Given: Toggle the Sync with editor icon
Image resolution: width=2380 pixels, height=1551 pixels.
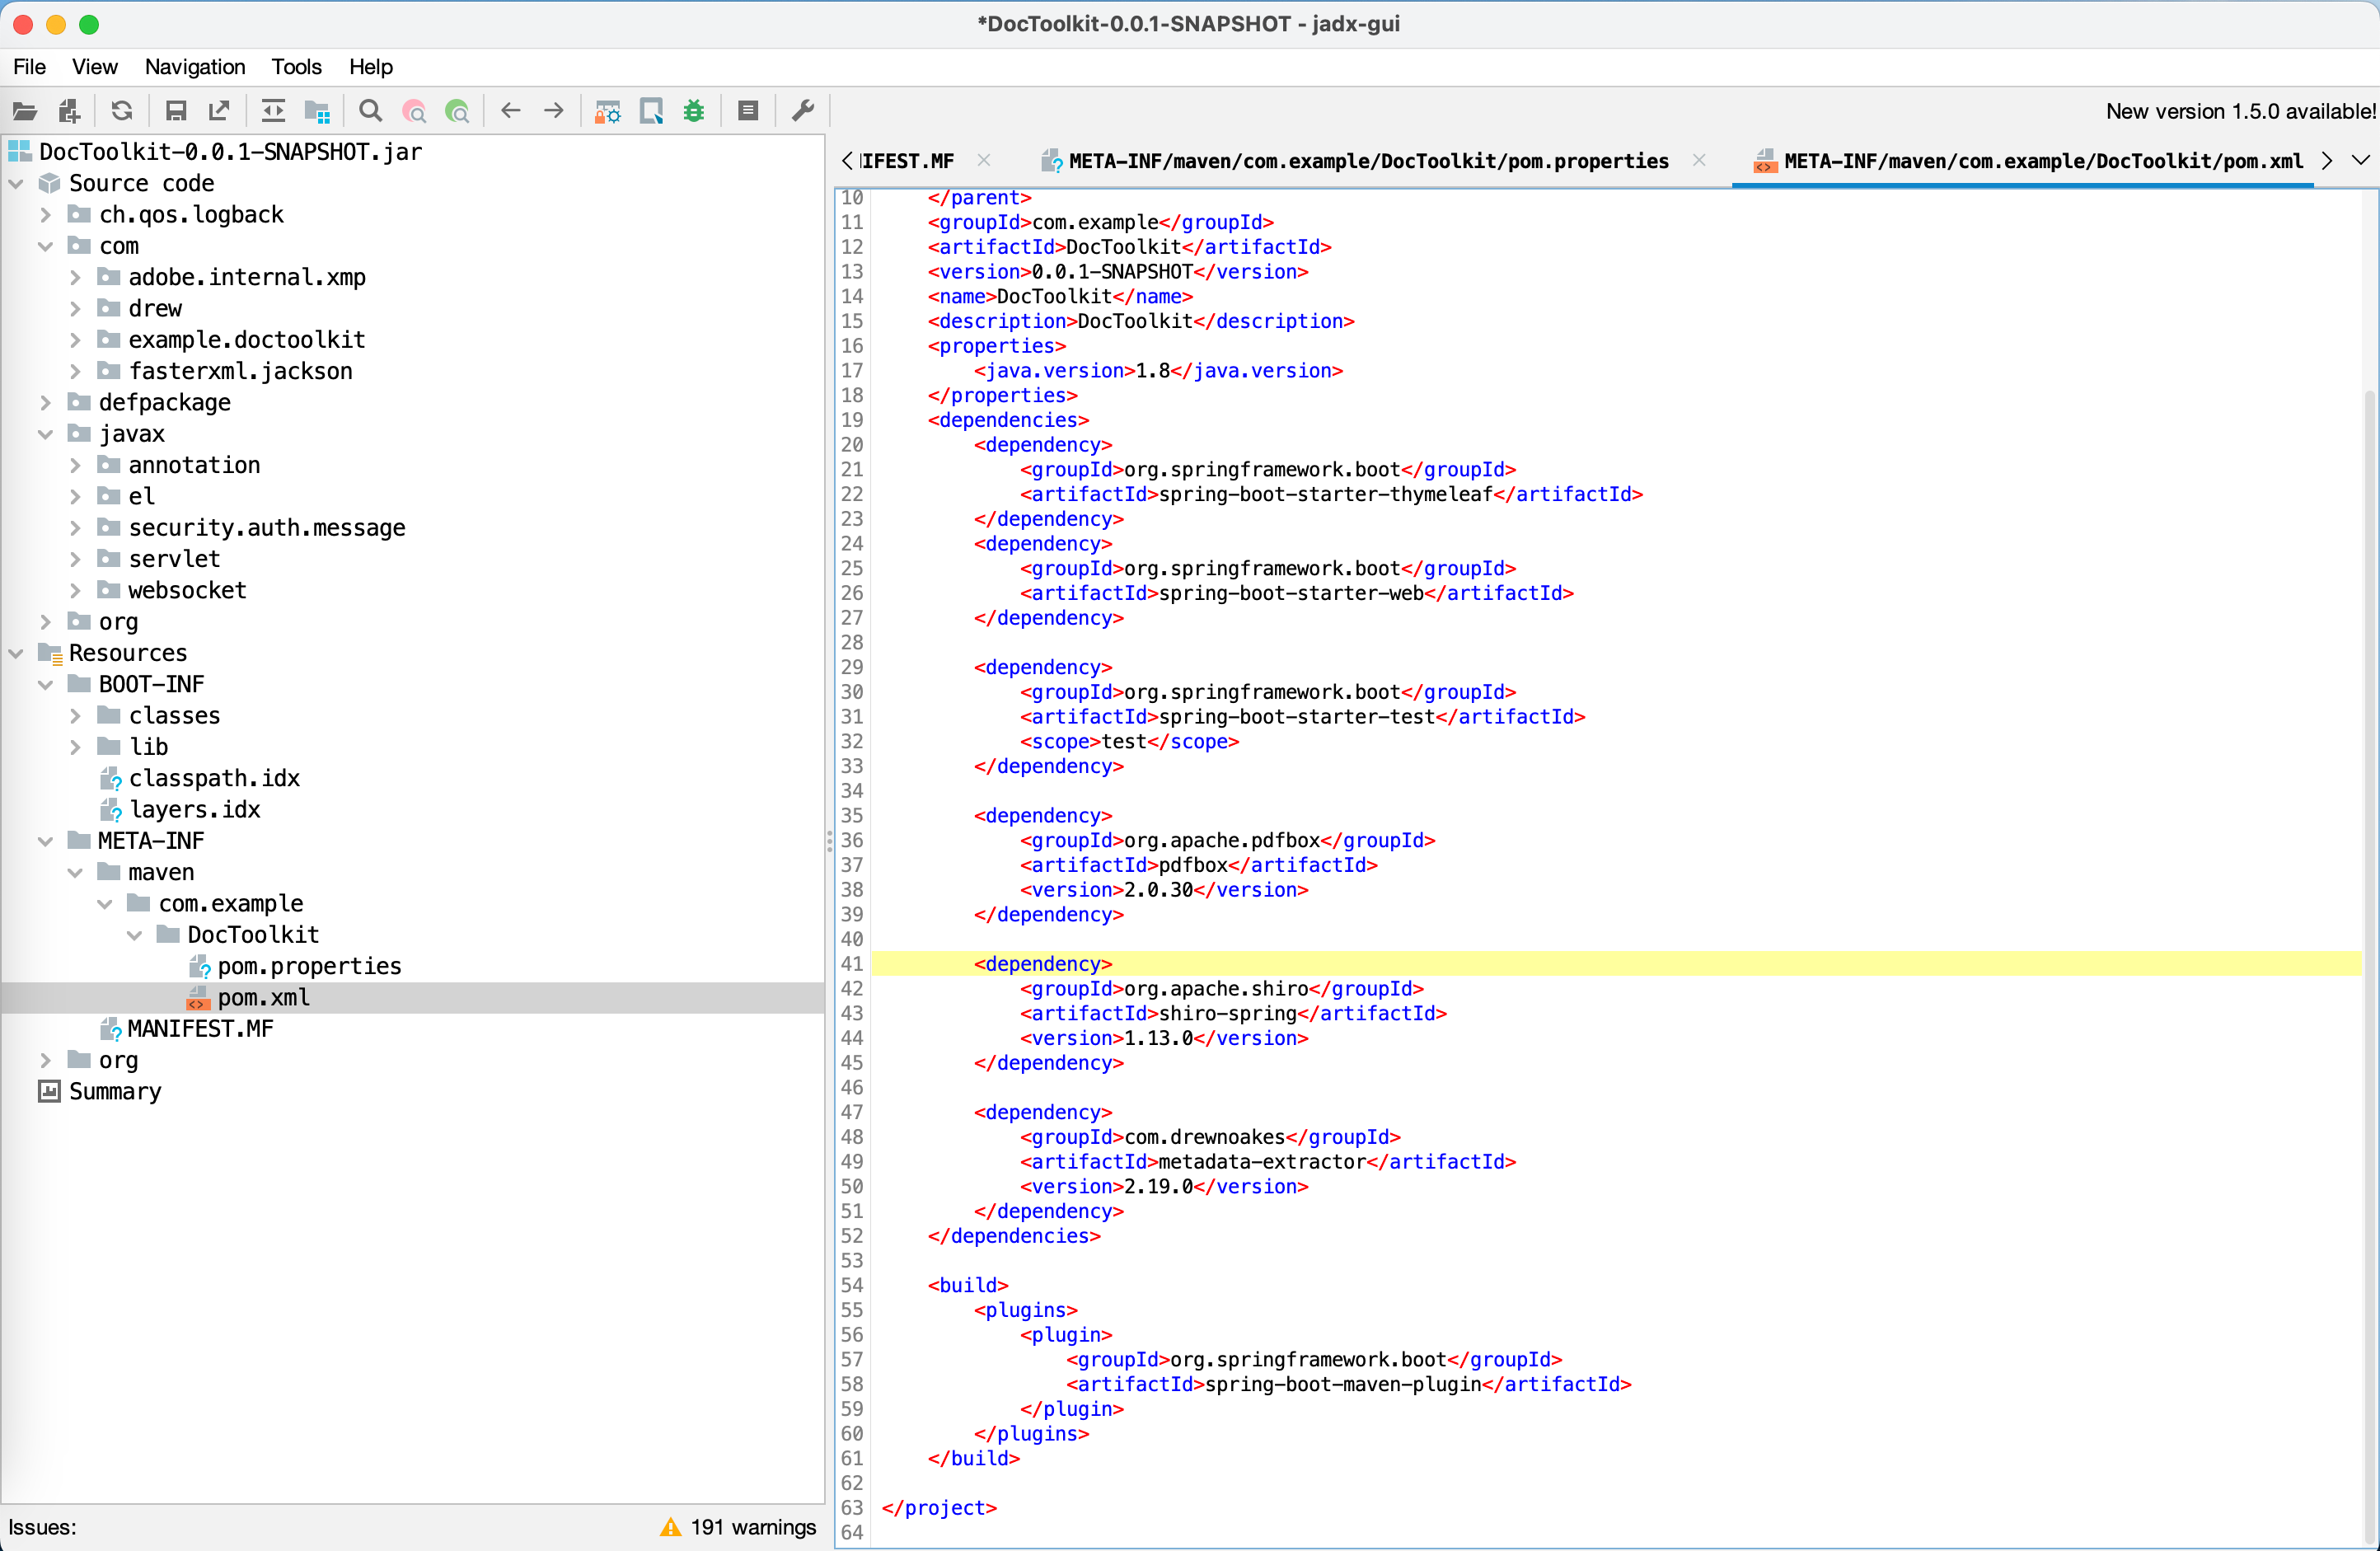Looking at the screenshot, I should tap(273, 111).
